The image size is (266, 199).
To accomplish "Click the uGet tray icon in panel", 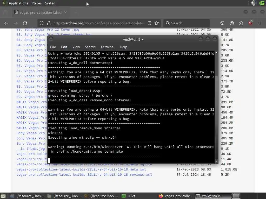I will [262, 3].
